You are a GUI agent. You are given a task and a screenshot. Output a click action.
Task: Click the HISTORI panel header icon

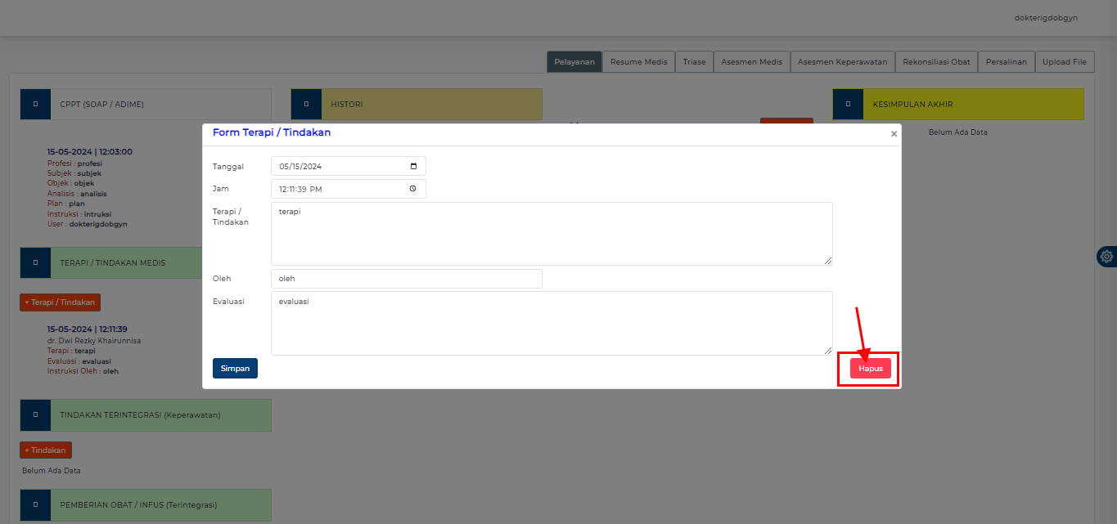(x=305, y=104)
